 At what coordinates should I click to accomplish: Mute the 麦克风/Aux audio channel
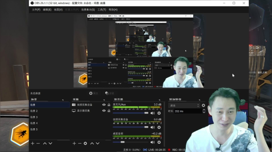pyautogui.click(x=153, y=113)
